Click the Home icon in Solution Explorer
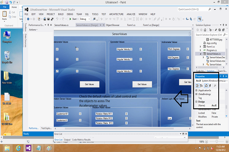The width and height of the screenshot is (229, 152). 205,30
